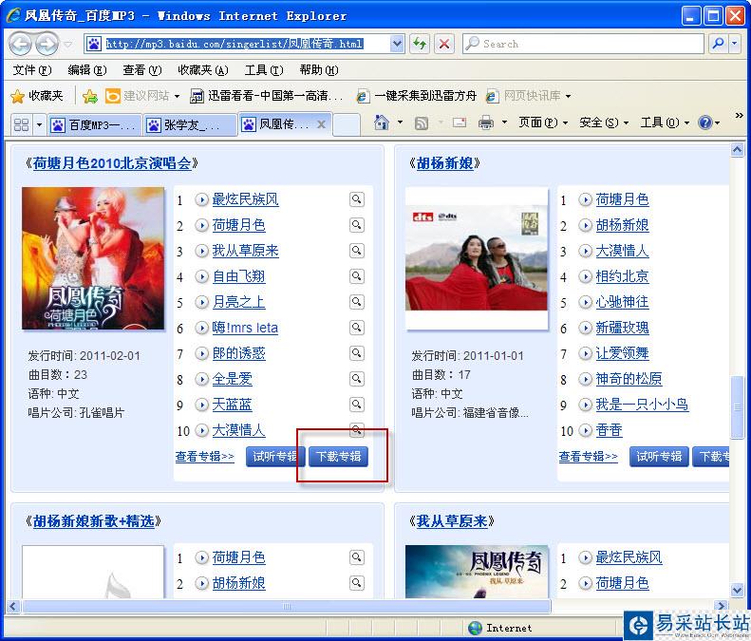Screen dimensions: 751x641
Task: Open album title 荷塘月色2010北京演唱会 link
Action: [112, 163]
